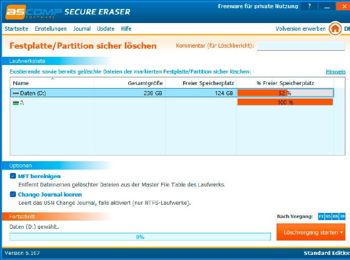Open Journal menu
The image size is (350, 260).
(x=82, y=29)
